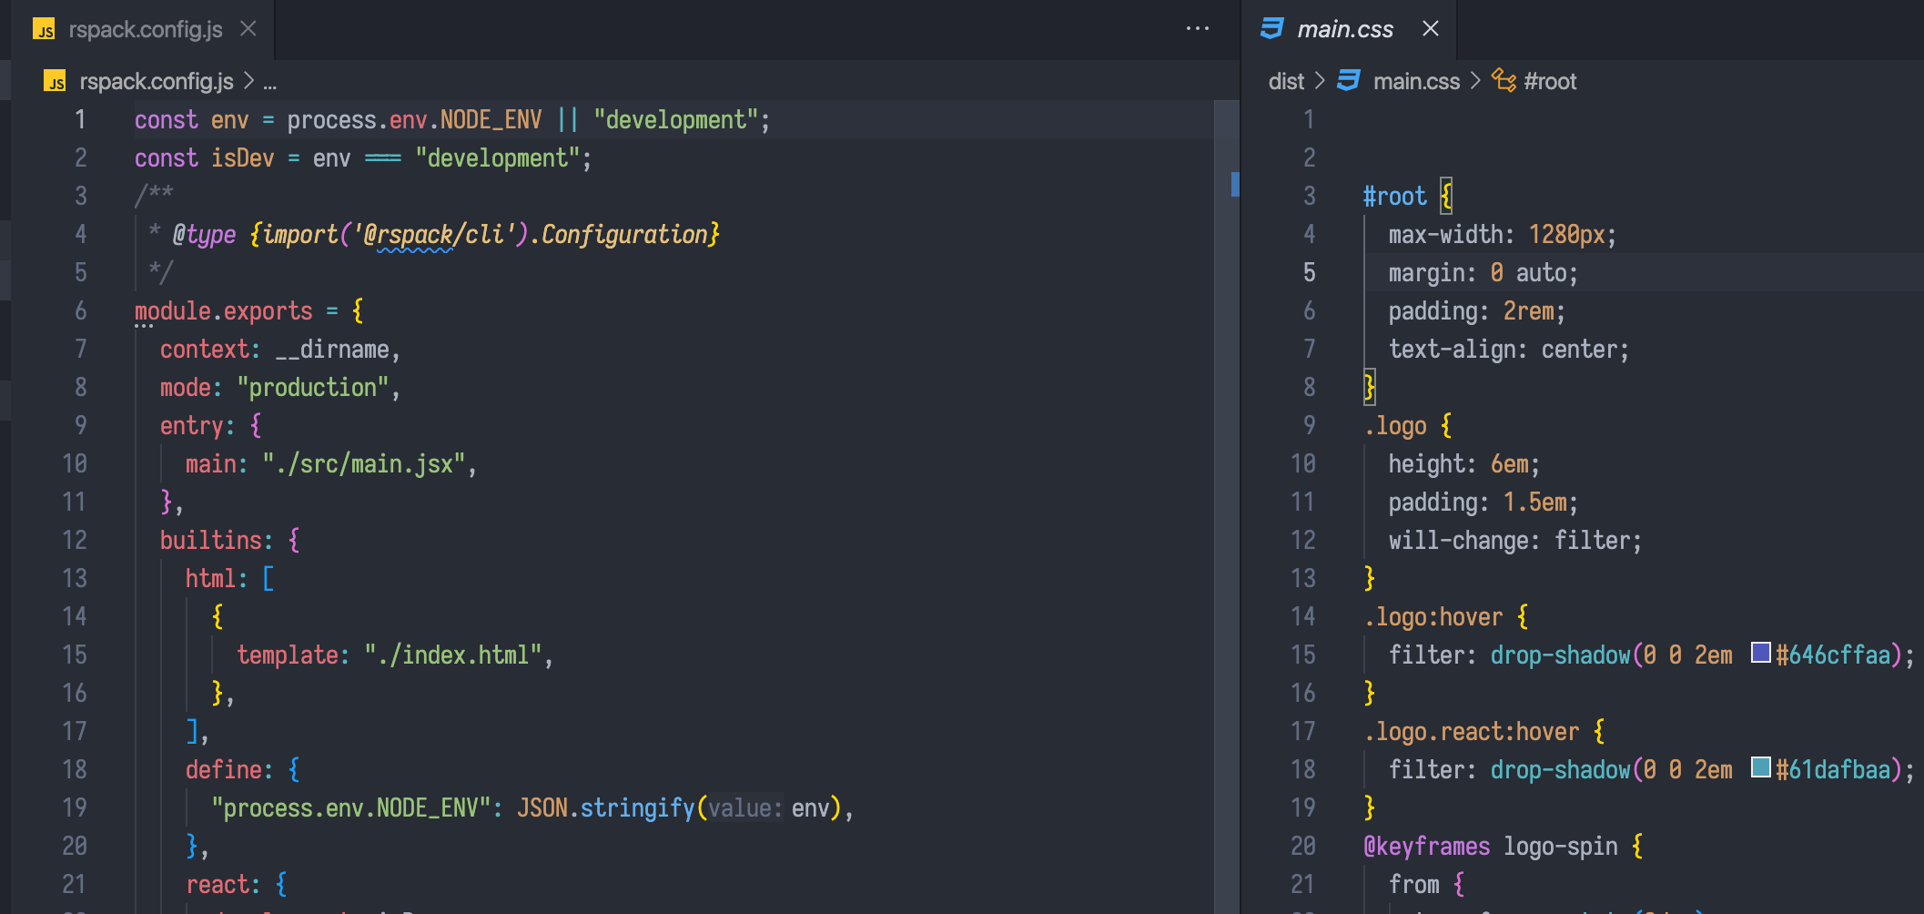Click the JS icon on the rspack.config.js tab
1924x914 pixels.
pyautogui.click(x=43, y=29)
